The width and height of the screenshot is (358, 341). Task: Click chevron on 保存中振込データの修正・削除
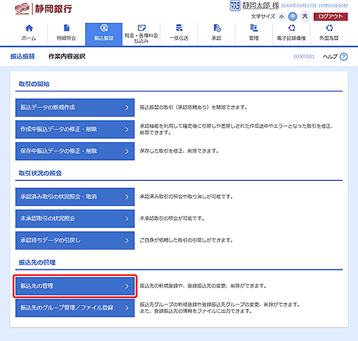[127, 152]
